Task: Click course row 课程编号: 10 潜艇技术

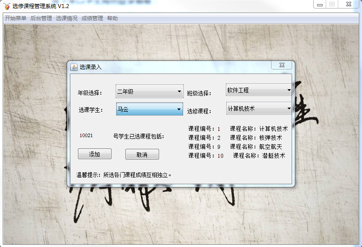Action: pyautogui.click(x=237, y=156)
